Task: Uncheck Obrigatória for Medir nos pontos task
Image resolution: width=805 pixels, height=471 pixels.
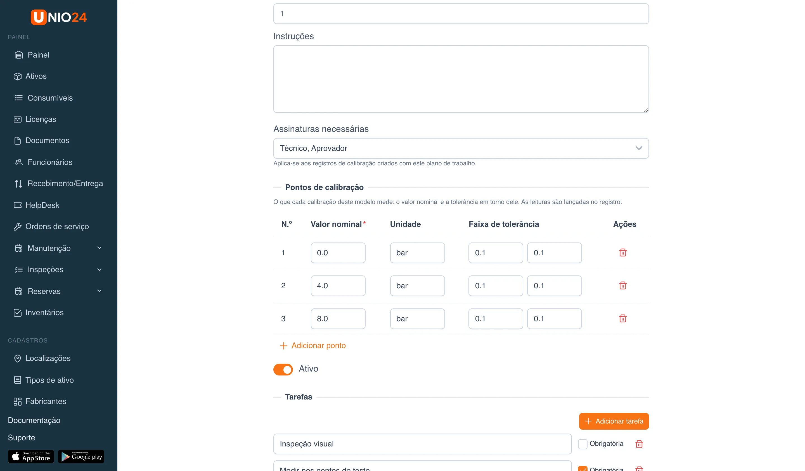Action: pos(582,468)
